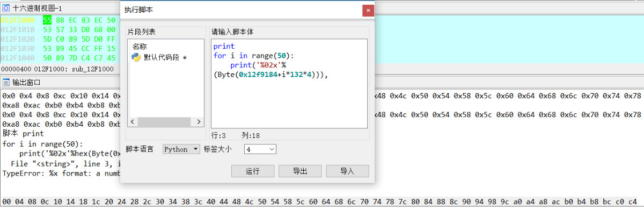
Task: Click the highlighted 55 byte in hex view
Action: click(x=47, y=20)
